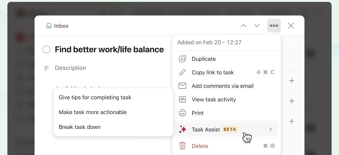Click the red trash Delete icon

pos(182,146)
